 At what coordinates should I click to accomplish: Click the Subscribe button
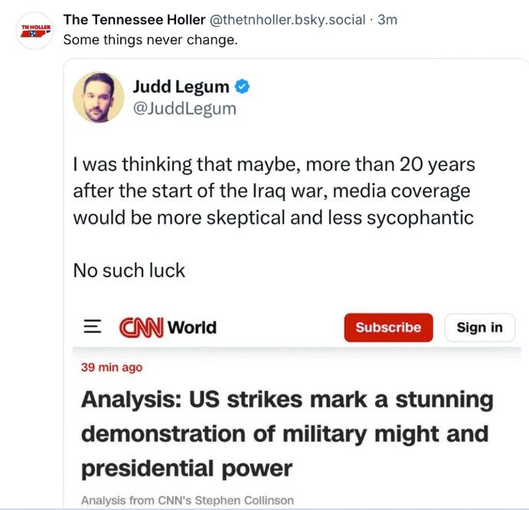[x=388, y=327]
